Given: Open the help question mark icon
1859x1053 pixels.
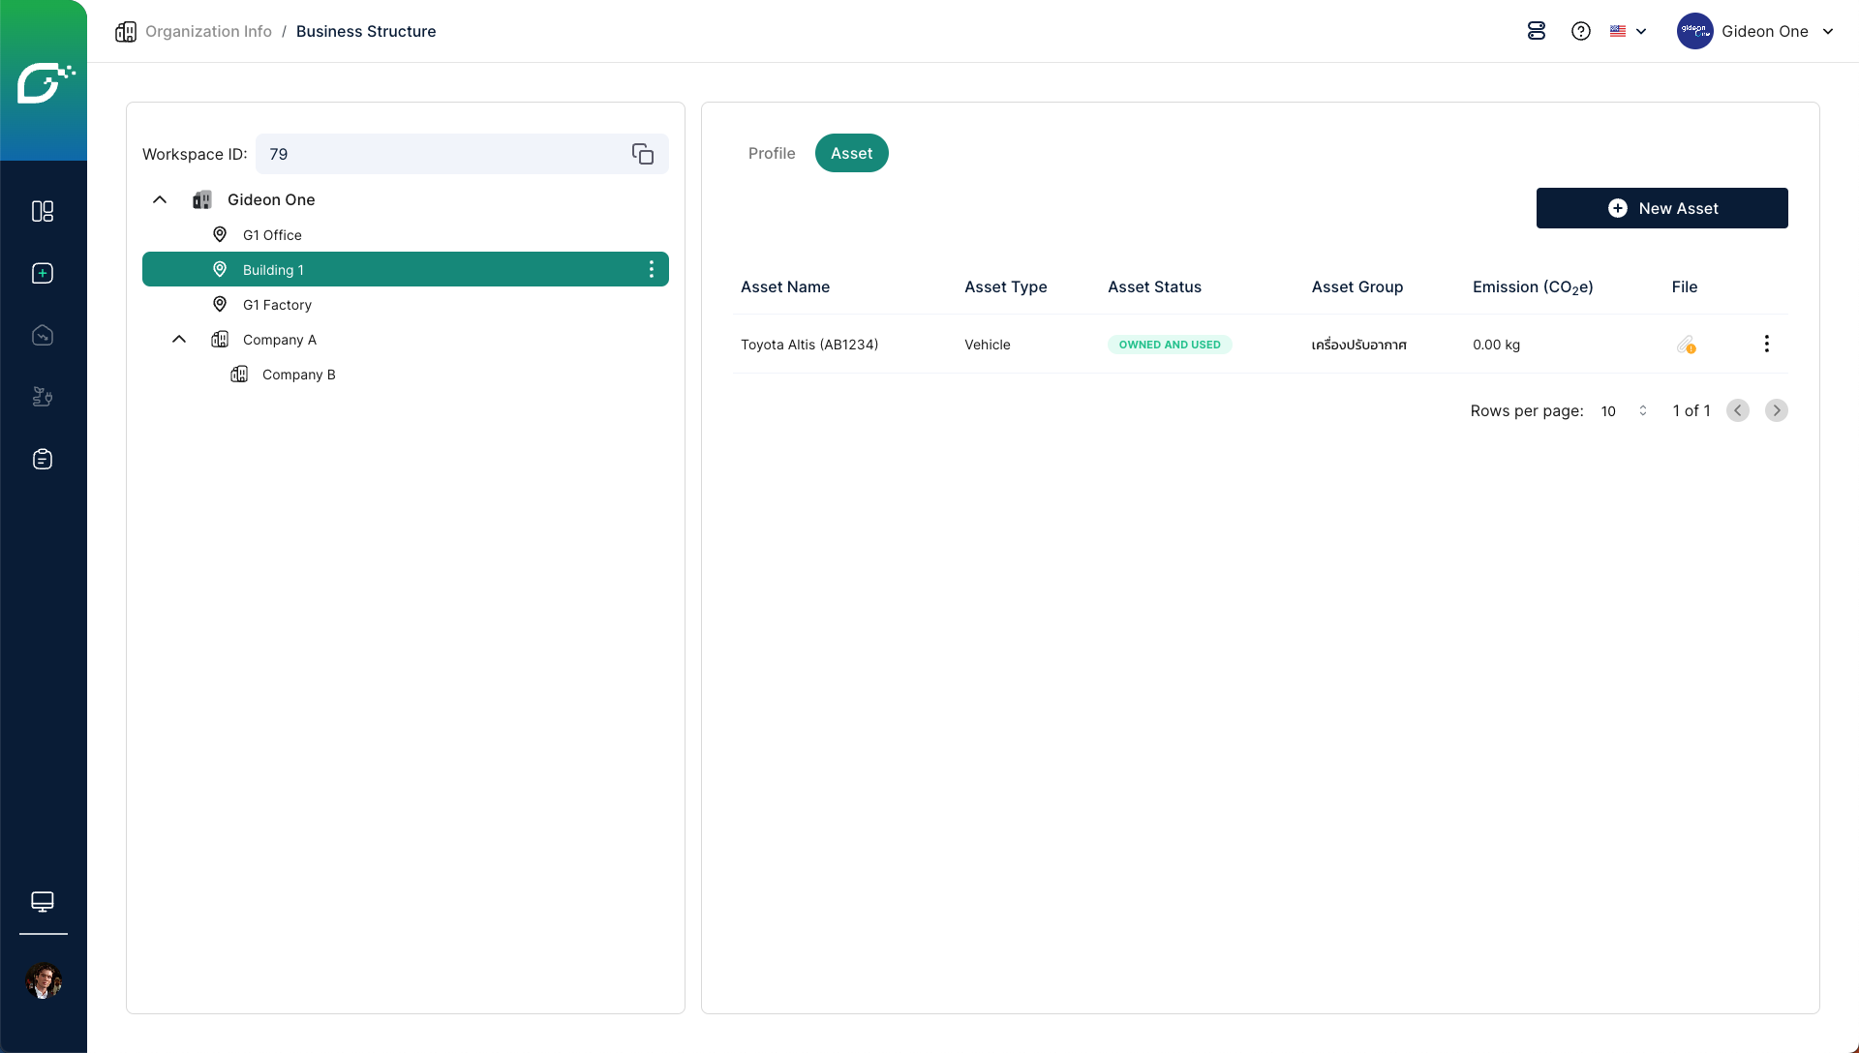Looking at the screenshot, I should click(1581, 31).
